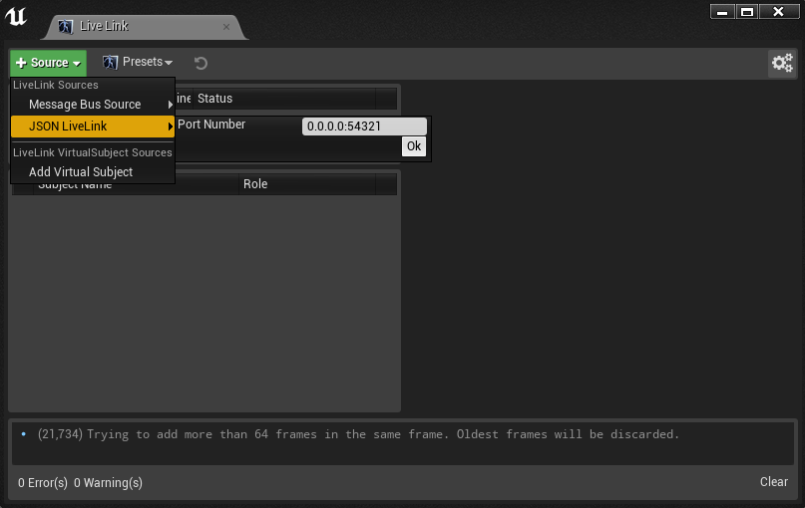Maximize the Live Link window
This screenshot has height=508, width=805.
tap(747, 11)
